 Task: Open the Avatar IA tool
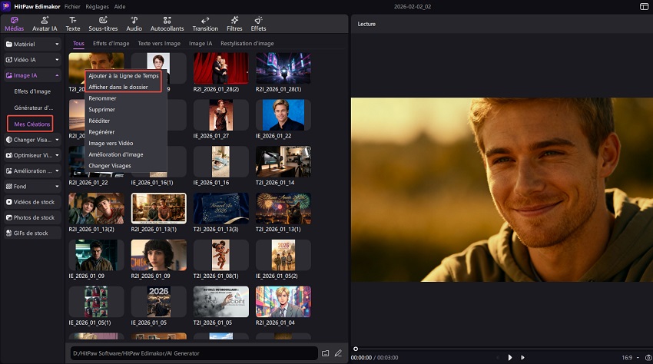point(46,23)
